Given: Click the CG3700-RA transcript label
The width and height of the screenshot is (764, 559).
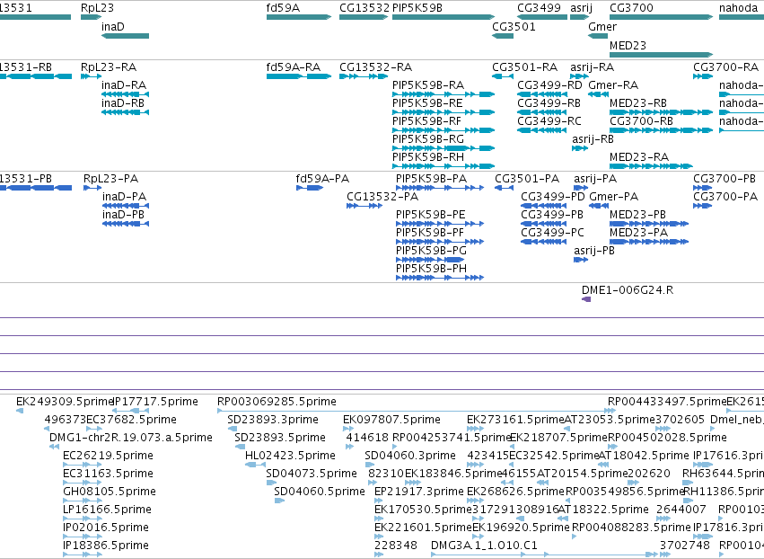Looking at the screenshot, I should click(726, 67).
